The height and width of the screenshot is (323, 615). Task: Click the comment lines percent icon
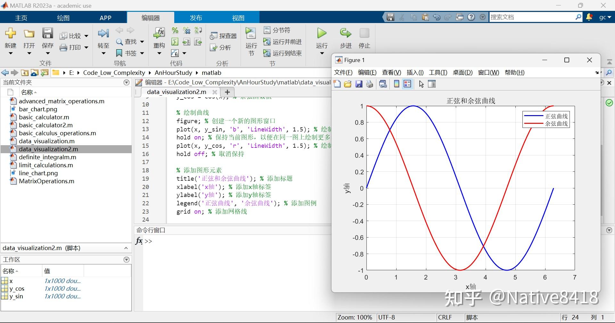[175, 30]
